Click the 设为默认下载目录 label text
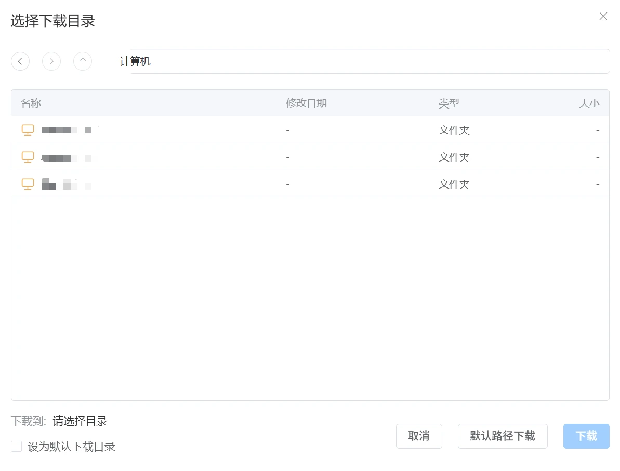The width and height of the screenshot is (620, 471). [x=72, y=447]
